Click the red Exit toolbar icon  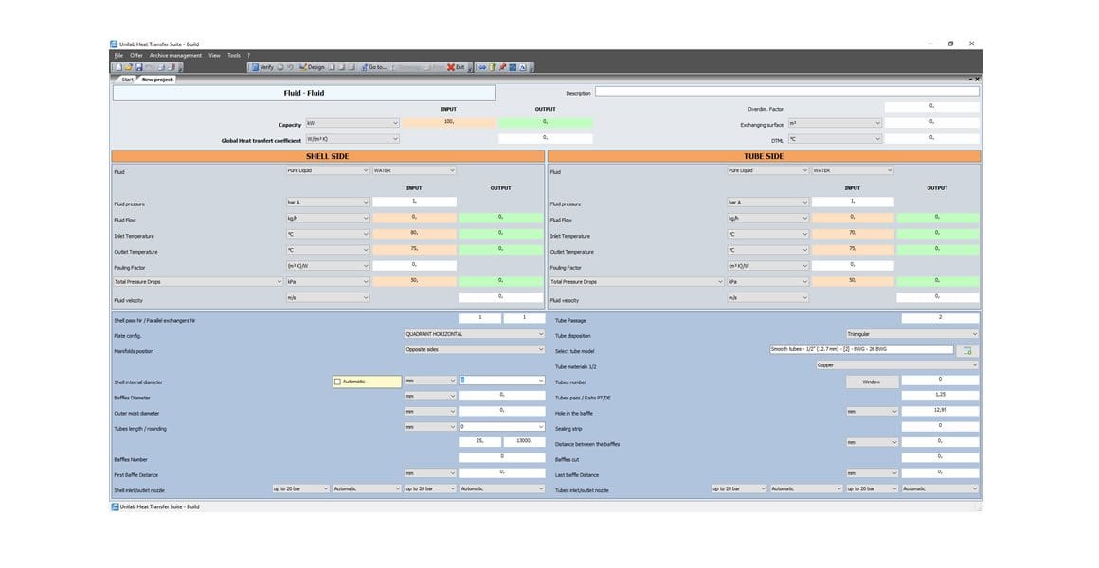point(456,67)
